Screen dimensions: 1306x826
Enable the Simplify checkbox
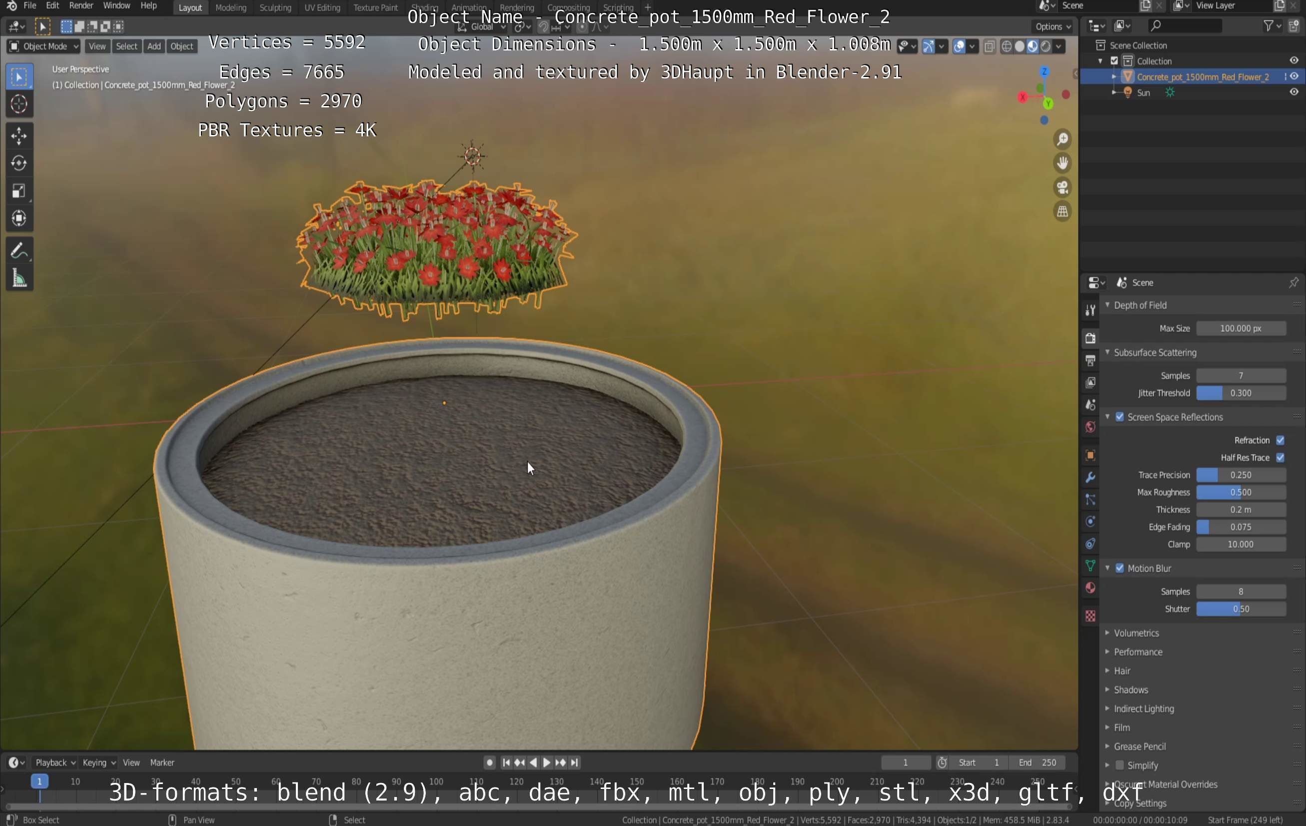1120,765
